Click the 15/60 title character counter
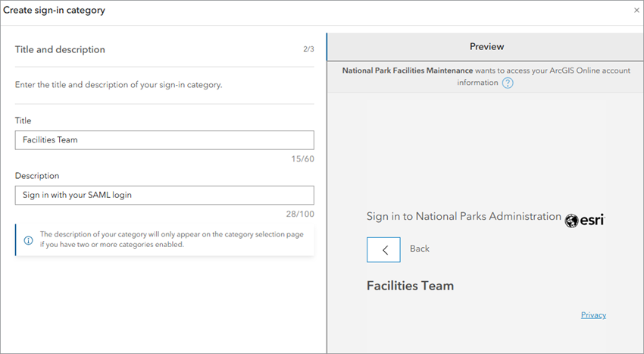 [303, 158]
